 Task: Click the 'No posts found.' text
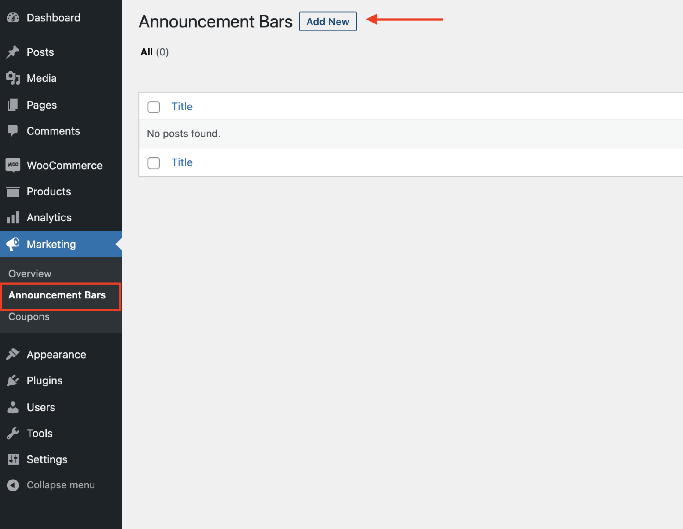[184, 134]
